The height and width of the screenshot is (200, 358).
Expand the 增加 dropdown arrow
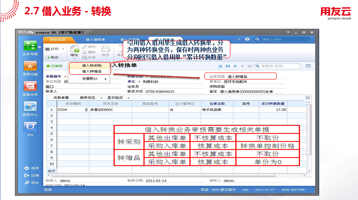[74, 59]
